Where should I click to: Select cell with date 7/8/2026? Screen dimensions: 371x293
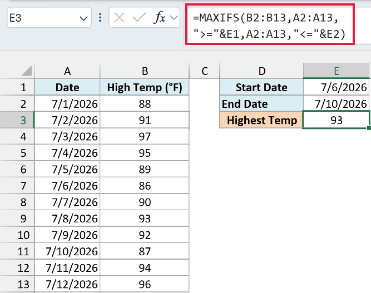point(67,218)
